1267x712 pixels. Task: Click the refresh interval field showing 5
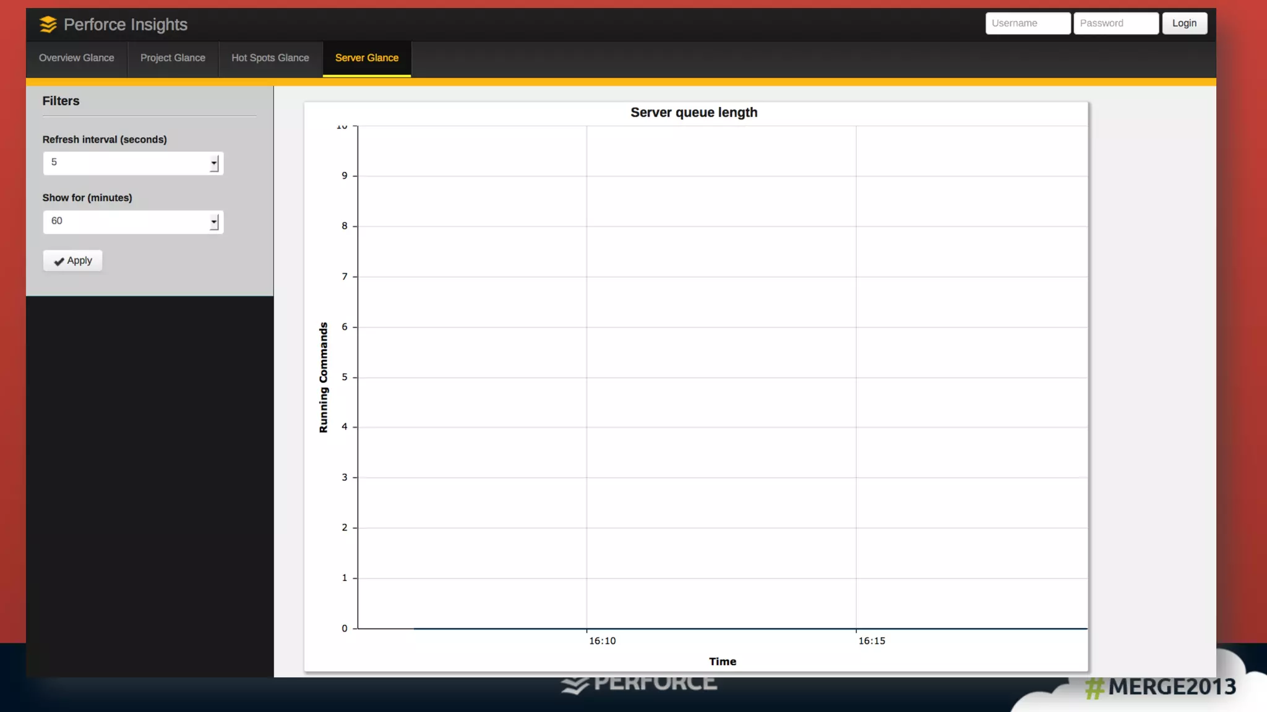pyautogui.click(x=124, y=163)
